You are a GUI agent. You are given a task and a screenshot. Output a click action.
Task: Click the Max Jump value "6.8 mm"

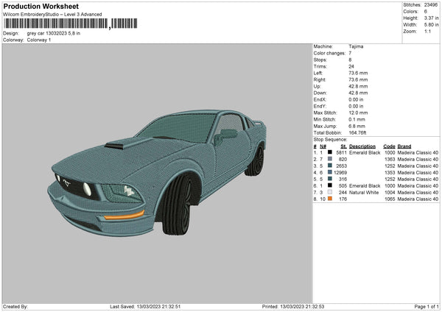pos(357,126)
